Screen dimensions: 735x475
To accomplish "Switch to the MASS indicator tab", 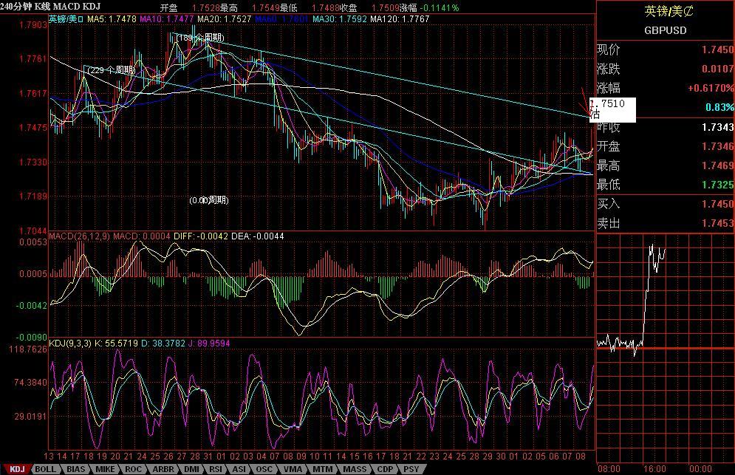I will tap(354, 469).
